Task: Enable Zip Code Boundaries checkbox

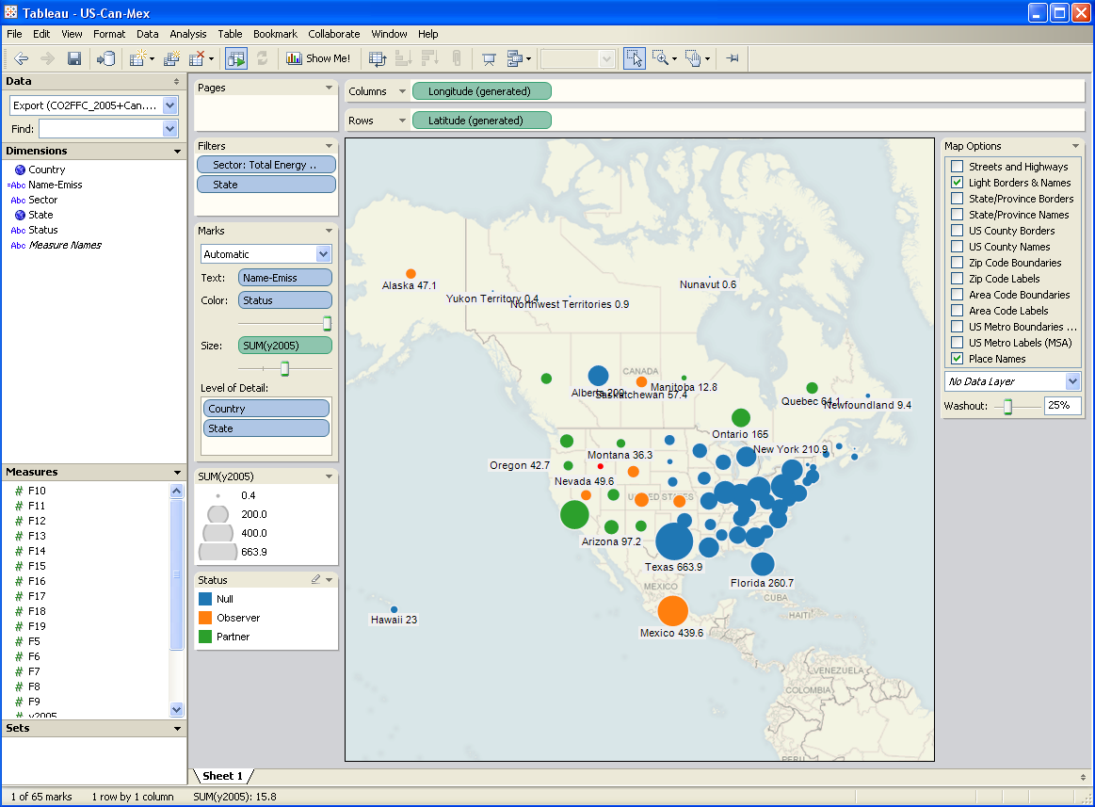Action: (x=958, y=263)
